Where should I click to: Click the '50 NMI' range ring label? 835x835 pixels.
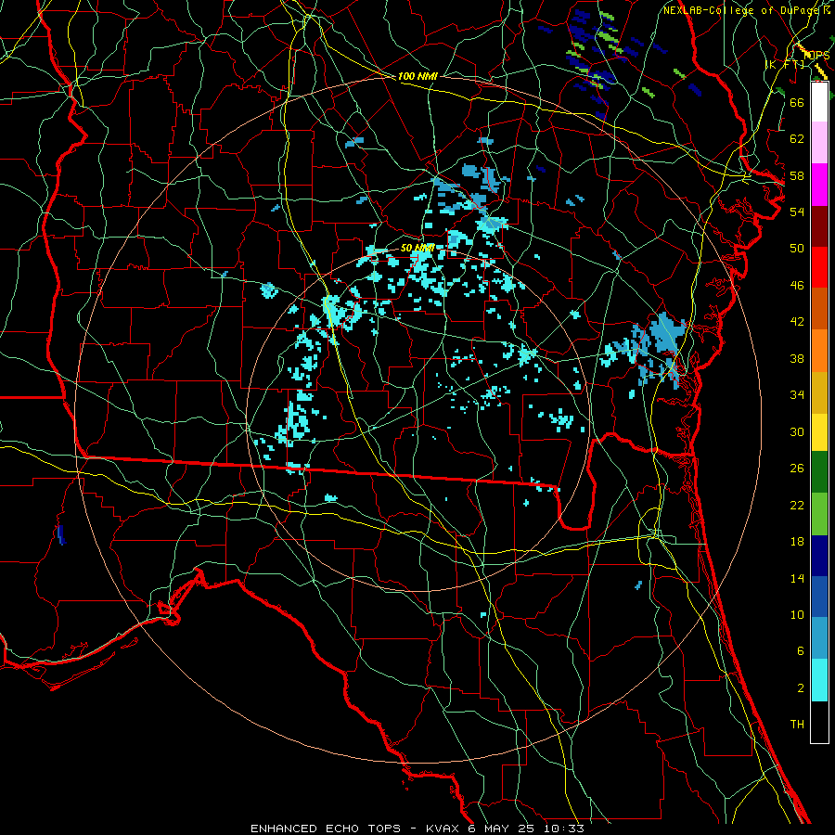[417, 248]
